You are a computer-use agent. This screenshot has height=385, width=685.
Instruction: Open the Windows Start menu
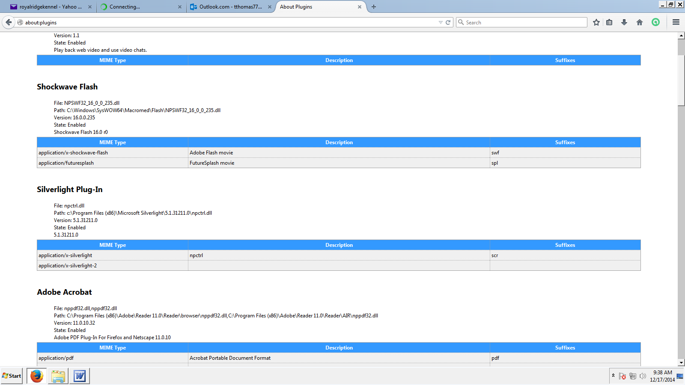12,376
